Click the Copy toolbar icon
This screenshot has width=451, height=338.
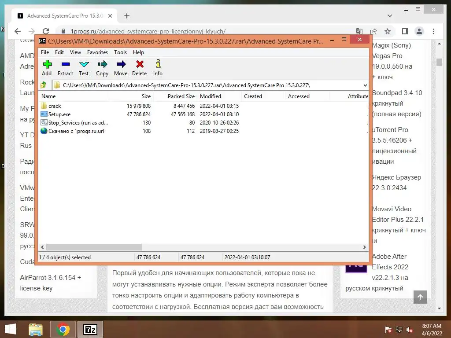click(x=102, y=64)
